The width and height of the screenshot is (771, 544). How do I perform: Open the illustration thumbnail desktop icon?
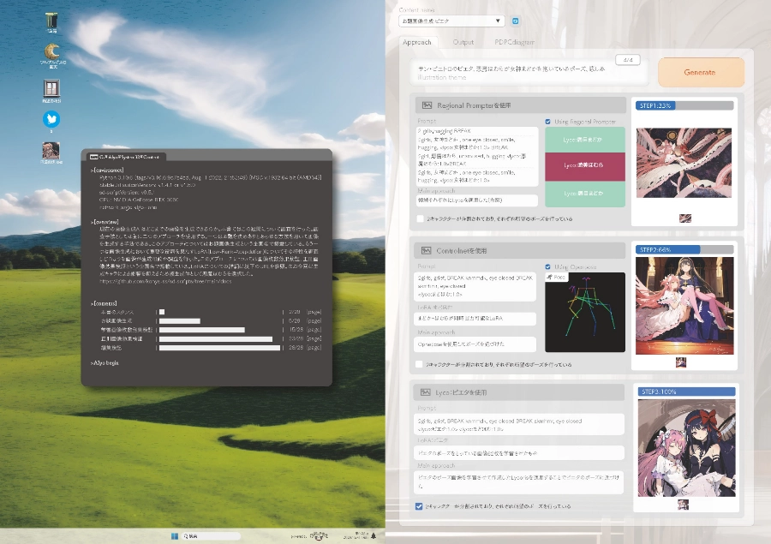(51, 150)
